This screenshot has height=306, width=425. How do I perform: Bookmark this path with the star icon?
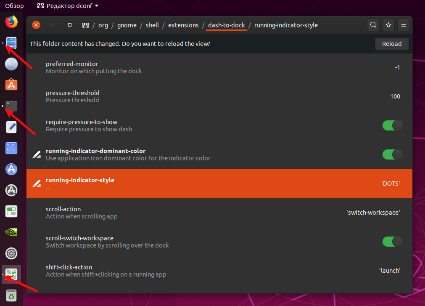[x=388, y=25]
